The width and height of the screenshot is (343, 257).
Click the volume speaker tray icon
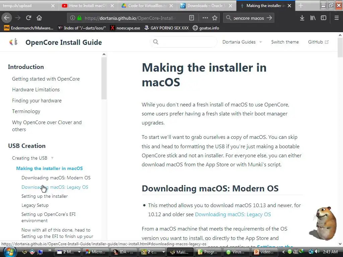coord(318,252)
